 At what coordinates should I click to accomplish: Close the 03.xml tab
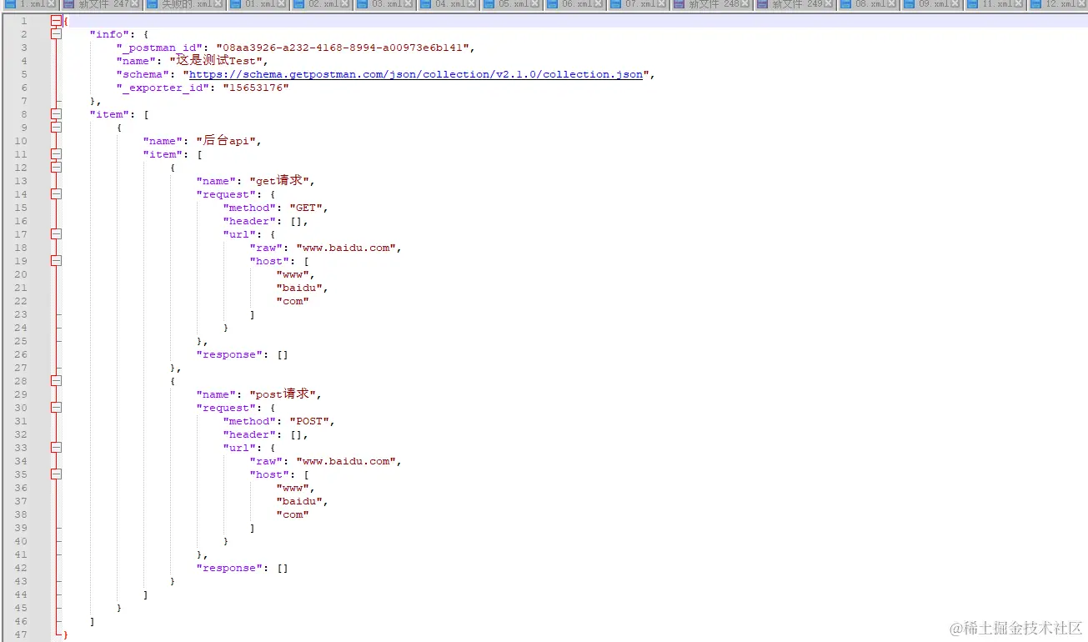(409, 4)
